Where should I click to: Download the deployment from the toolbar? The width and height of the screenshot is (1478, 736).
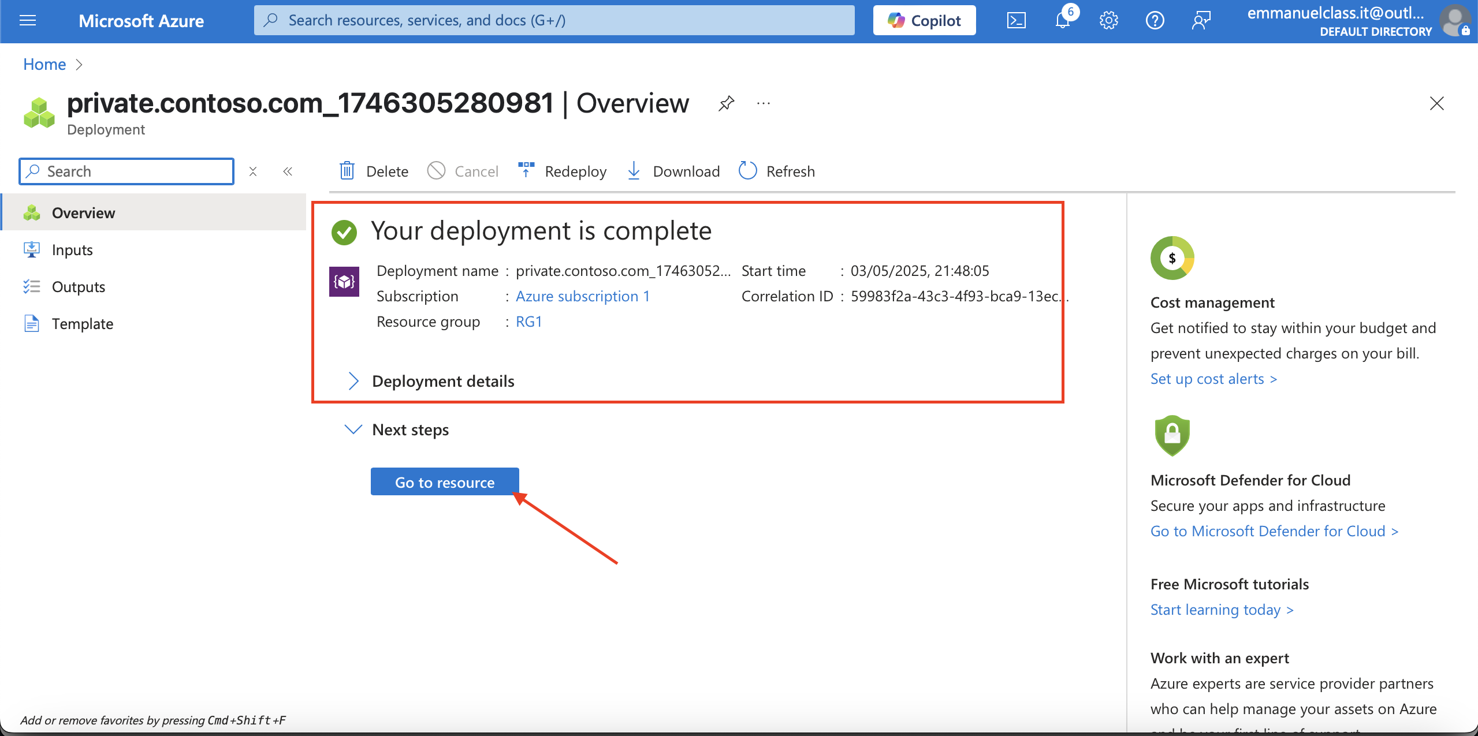[673, 171]
